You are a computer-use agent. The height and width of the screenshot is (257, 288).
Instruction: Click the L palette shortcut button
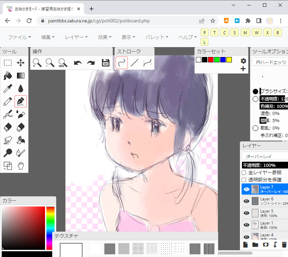click(x=204, y=42)
